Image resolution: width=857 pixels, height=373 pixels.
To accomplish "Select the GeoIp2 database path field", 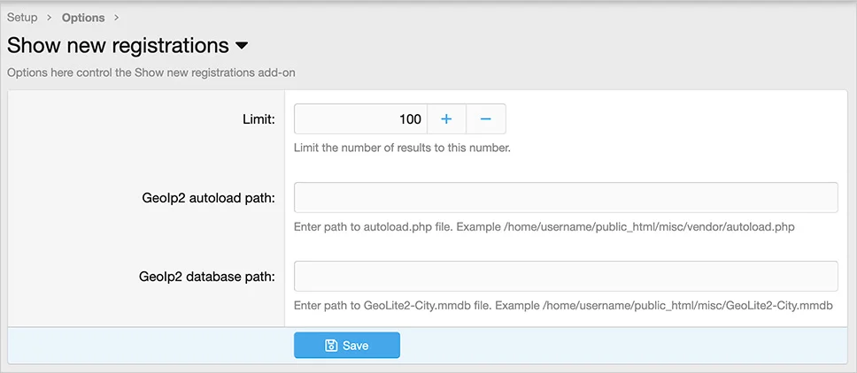I will point(566,276).
